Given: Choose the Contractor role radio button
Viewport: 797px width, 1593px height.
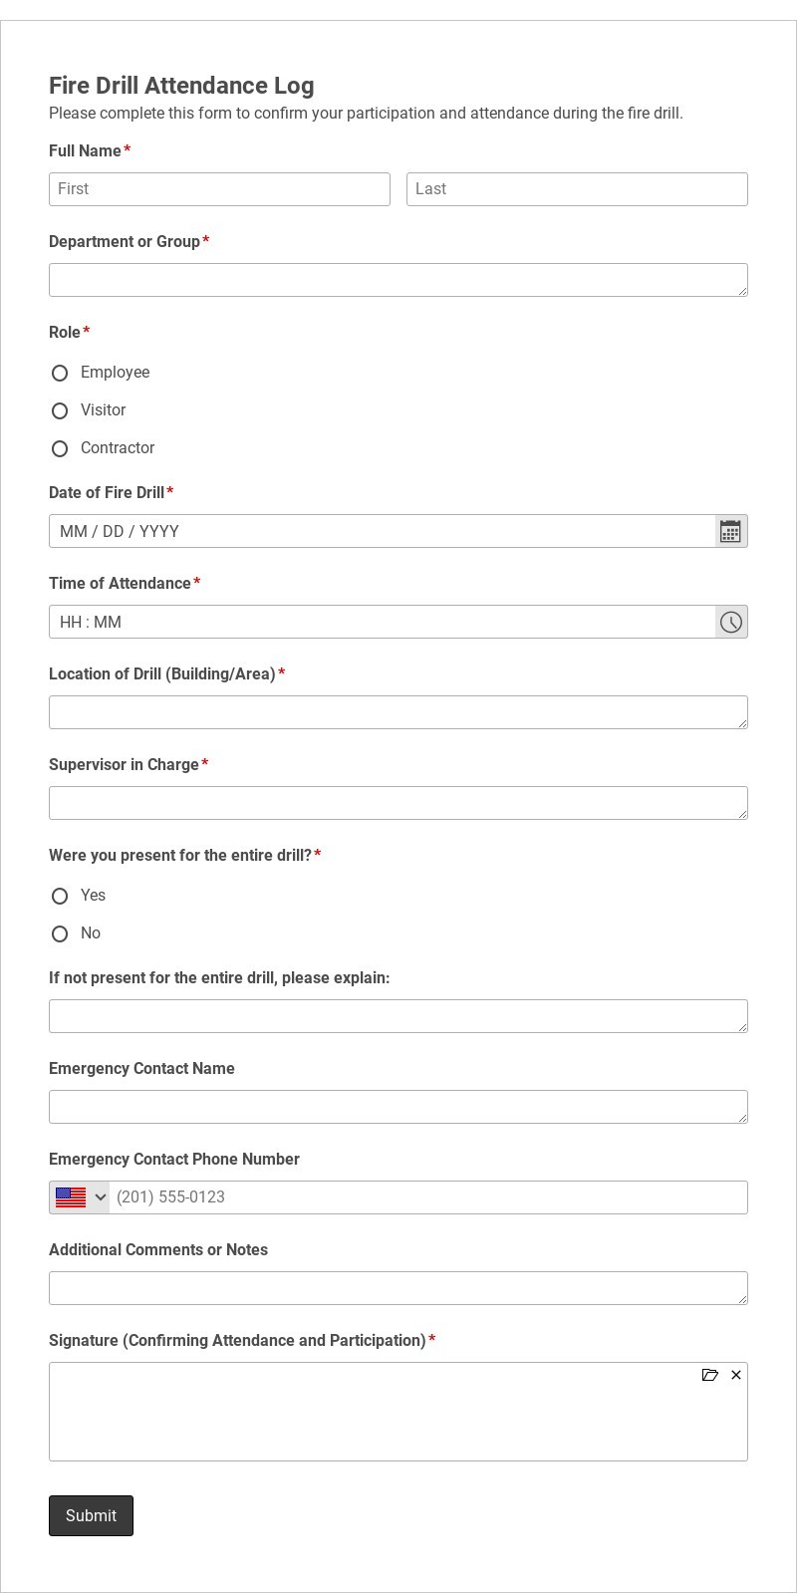Looking at the screenshot, I should [x=60, y=448].
